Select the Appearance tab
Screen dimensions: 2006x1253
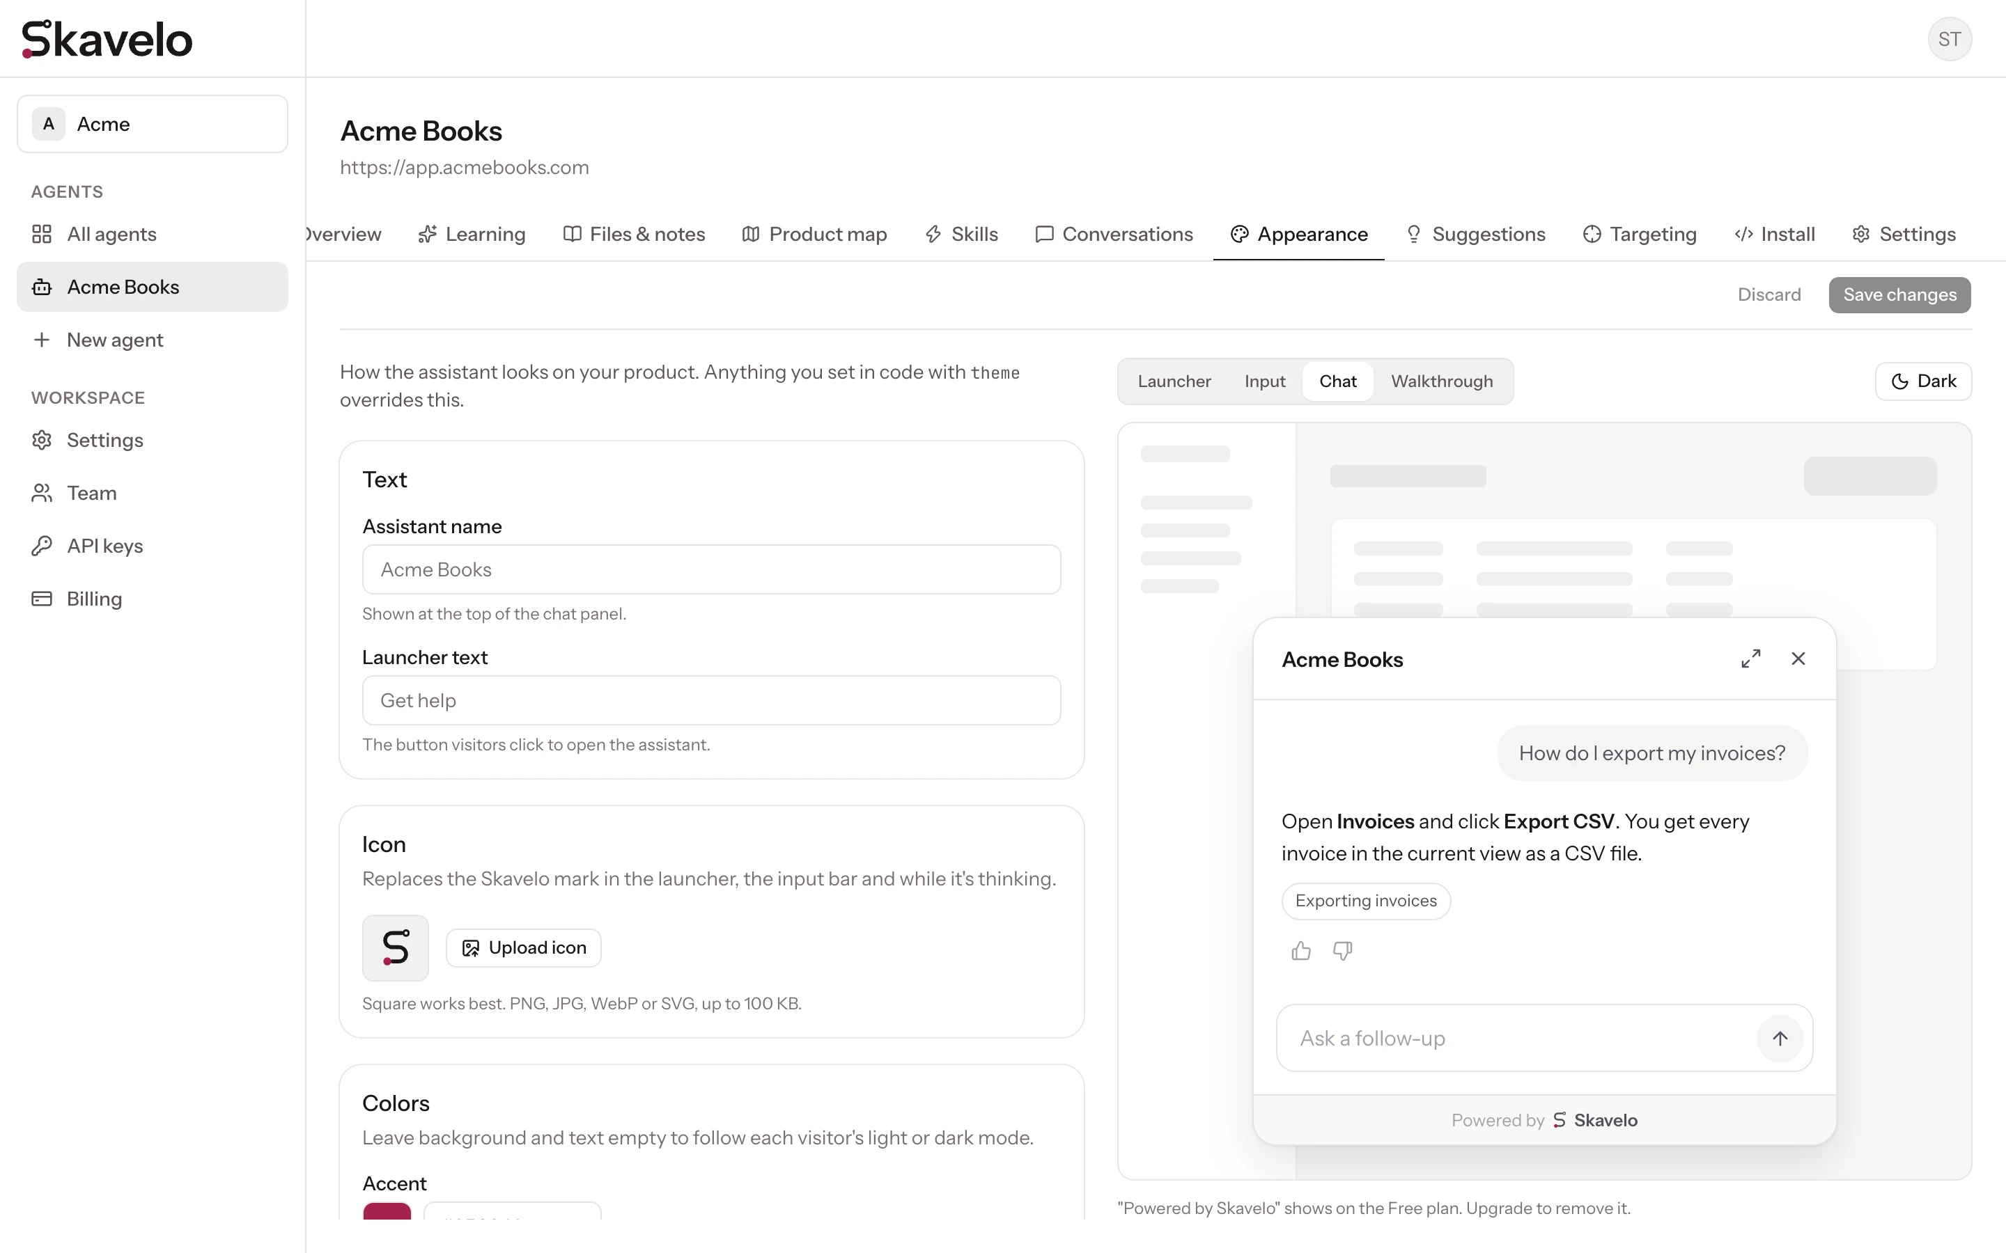point(1299,235)
